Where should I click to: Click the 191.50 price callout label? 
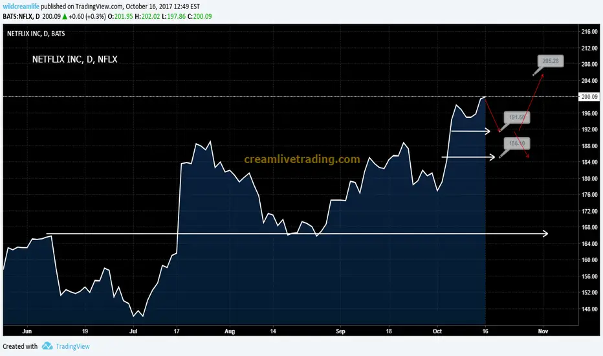[517, 117]
